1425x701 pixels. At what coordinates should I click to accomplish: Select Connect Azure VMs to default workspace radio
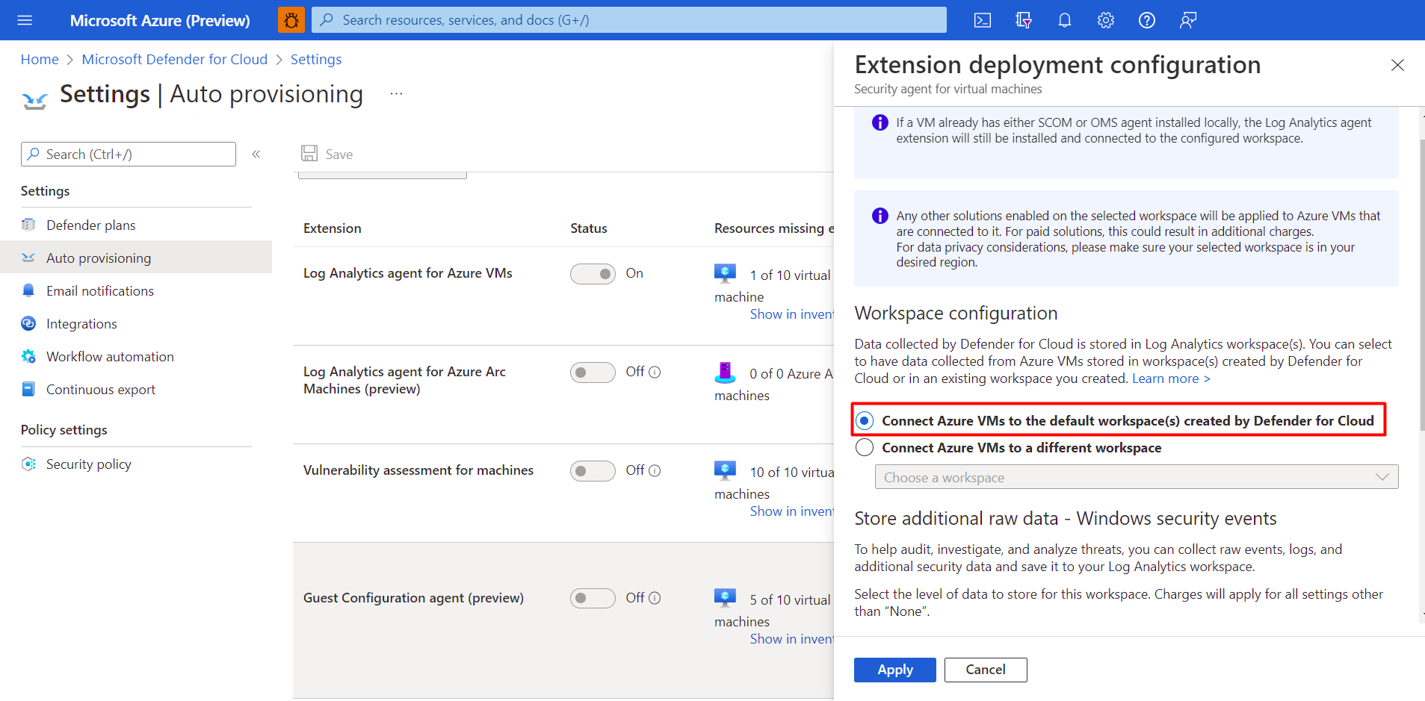(865, 420)
